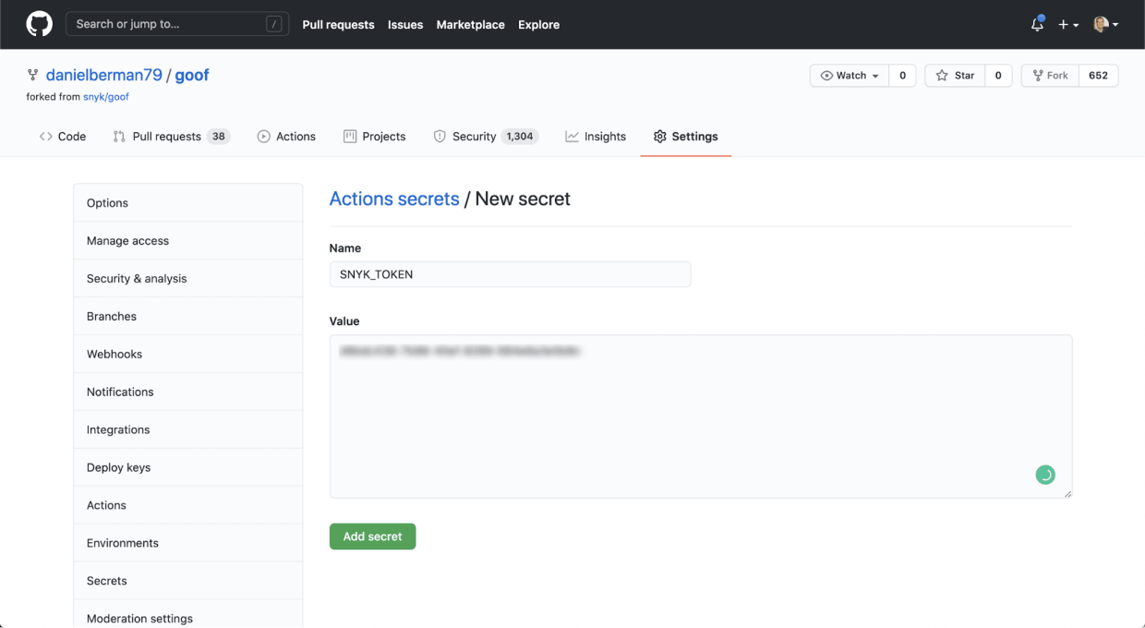The height and width of the screenshot is (628, 1145).
Task: Click the slash shortcut key hint icon
Action: pos(274,25)
